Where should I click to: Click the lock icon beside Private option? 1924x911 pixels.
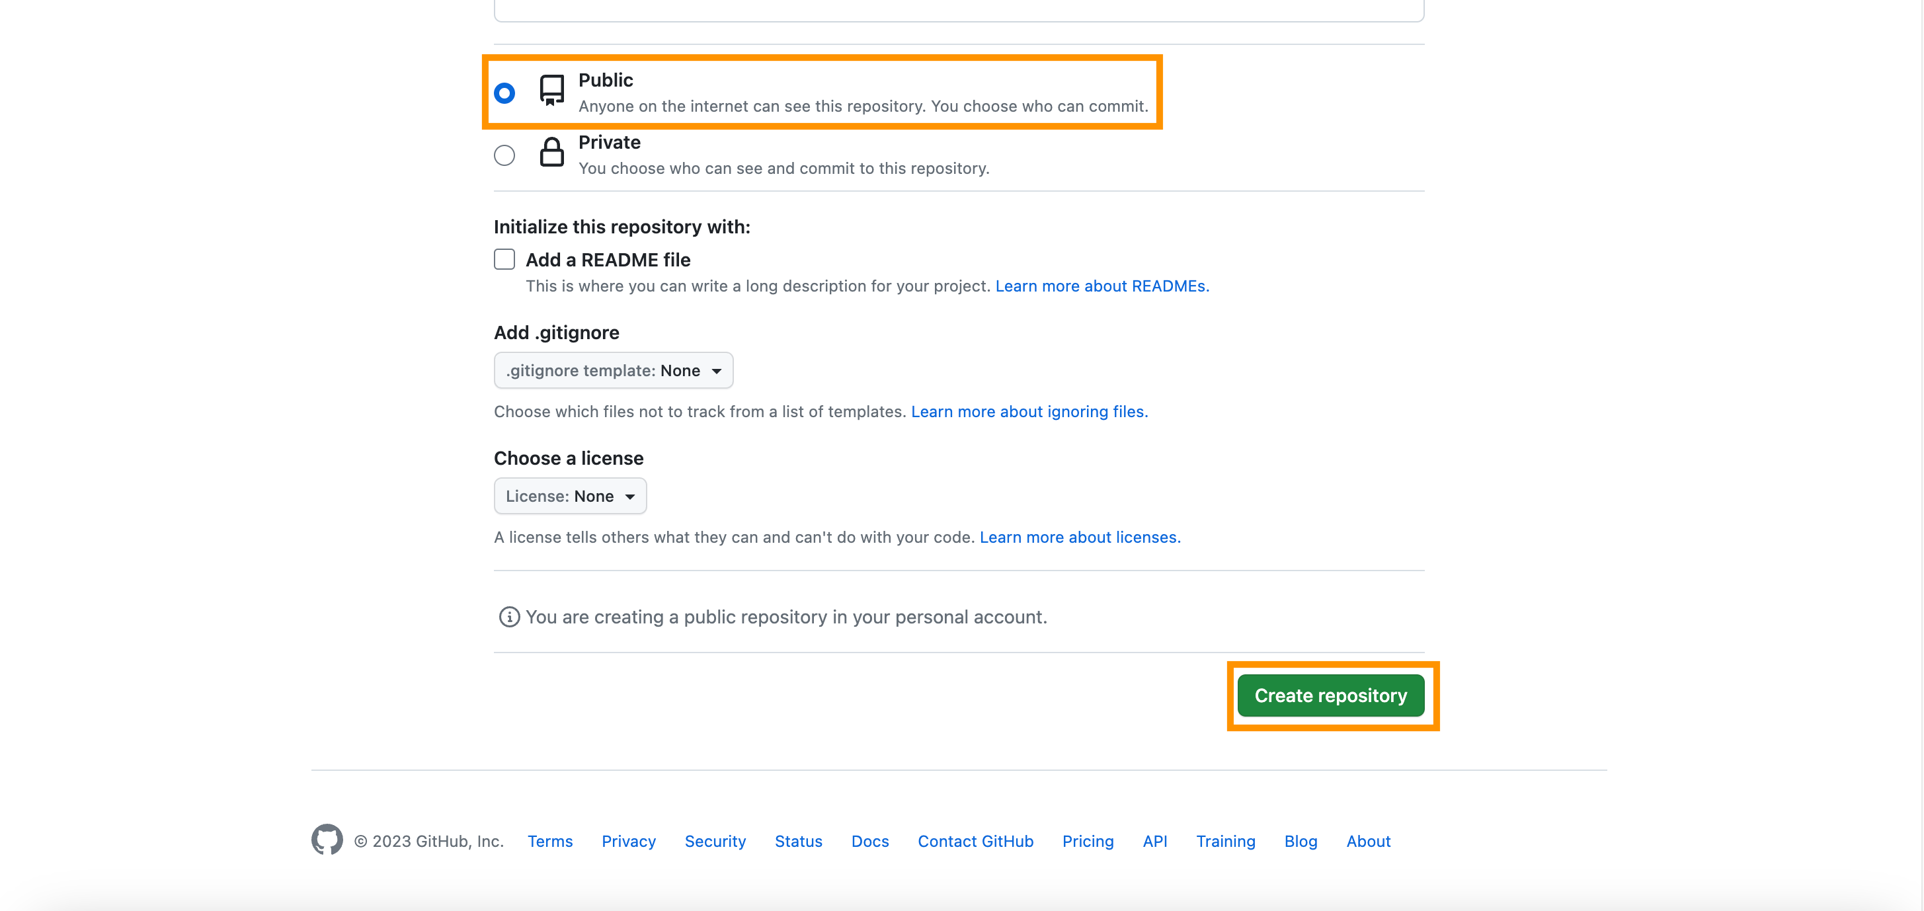click(551, 152)
